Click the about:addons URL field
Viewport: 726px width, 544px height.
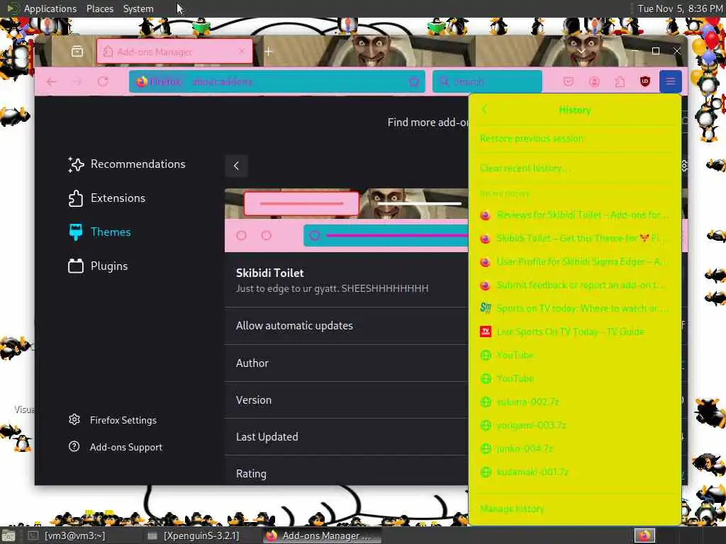pos(277,82)
